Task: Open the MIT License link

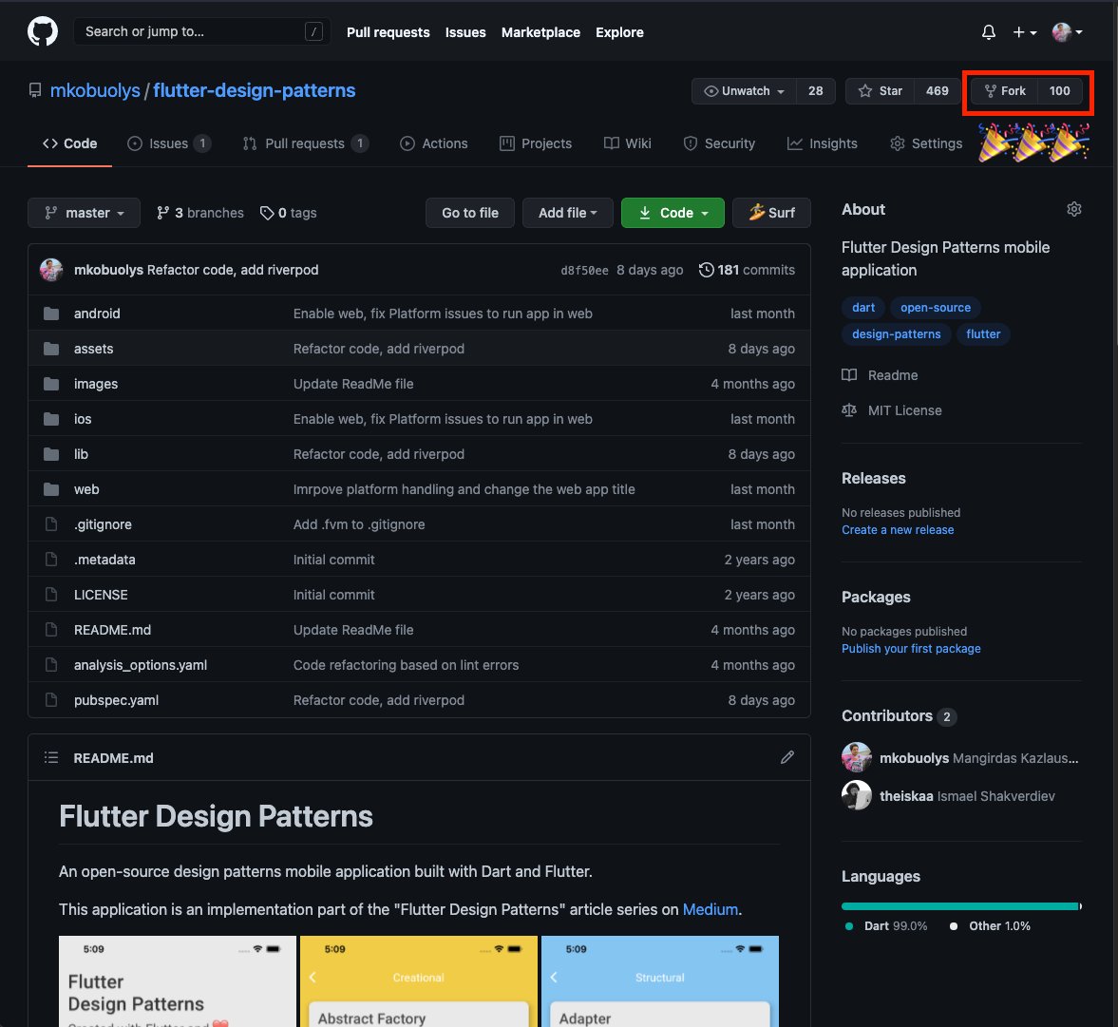Action: (x=892, y=410)
